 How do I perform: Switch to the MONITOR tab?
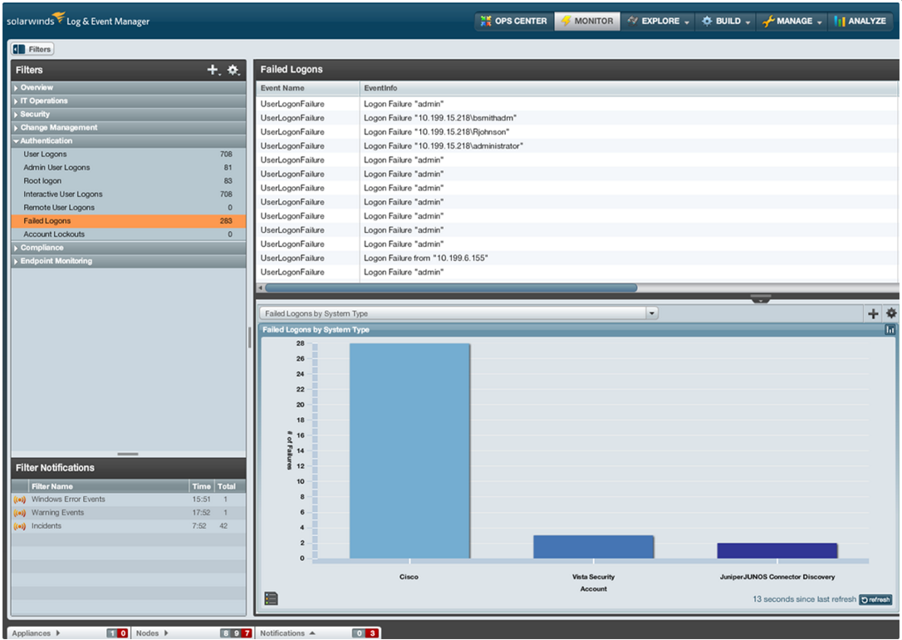pos(586,22)
